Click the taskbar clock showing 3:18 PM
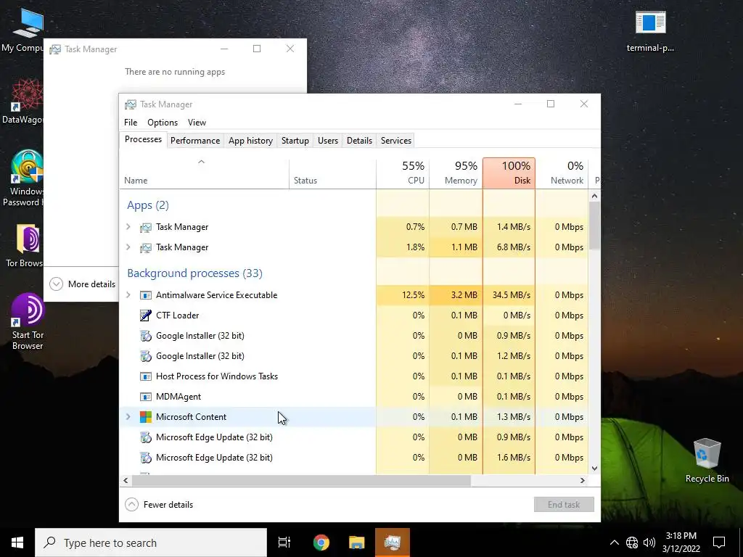Screen dimensions: 743x557 coord(681,542)
